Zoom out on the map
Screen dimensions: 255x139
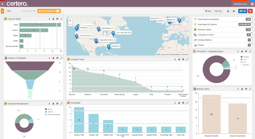coord(70,24)
